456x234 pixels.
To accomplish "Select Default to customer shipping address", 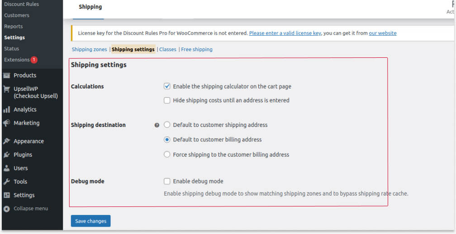I will 167,125.
